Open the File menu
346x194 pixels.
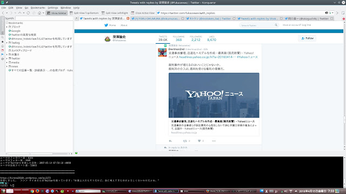(x=4, y=8)
